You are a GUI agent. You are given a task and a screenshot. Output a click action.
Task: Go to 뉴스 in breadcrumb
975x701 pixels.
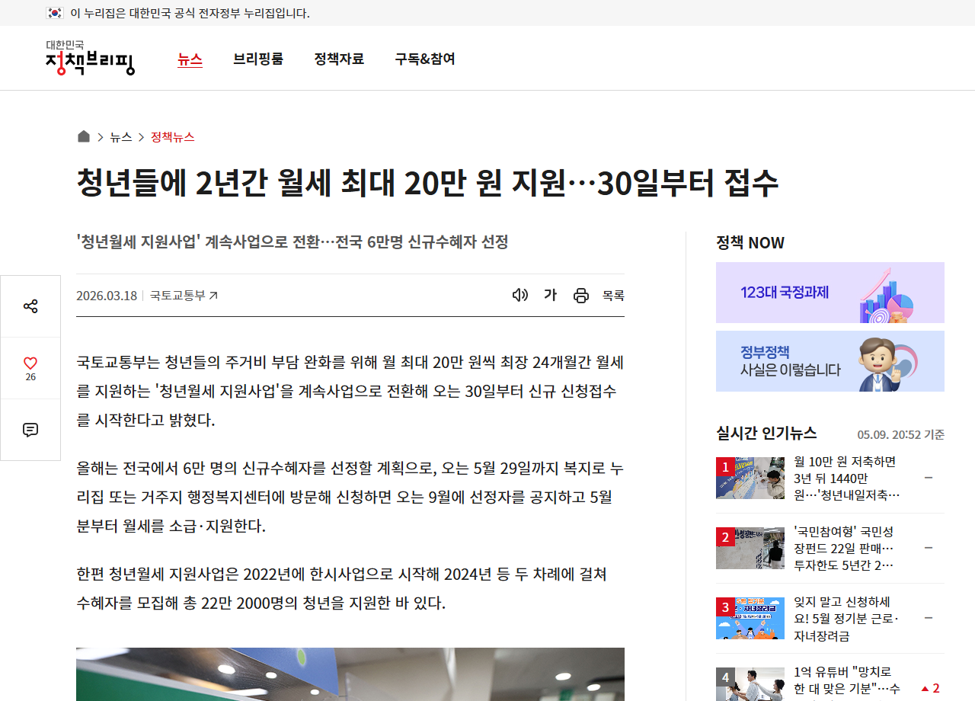coord(121,137)
